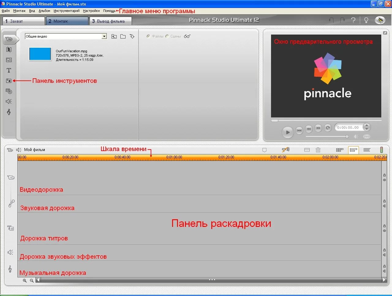
Task: Click the clip marker icon above timeline
Action: (265, 150)
